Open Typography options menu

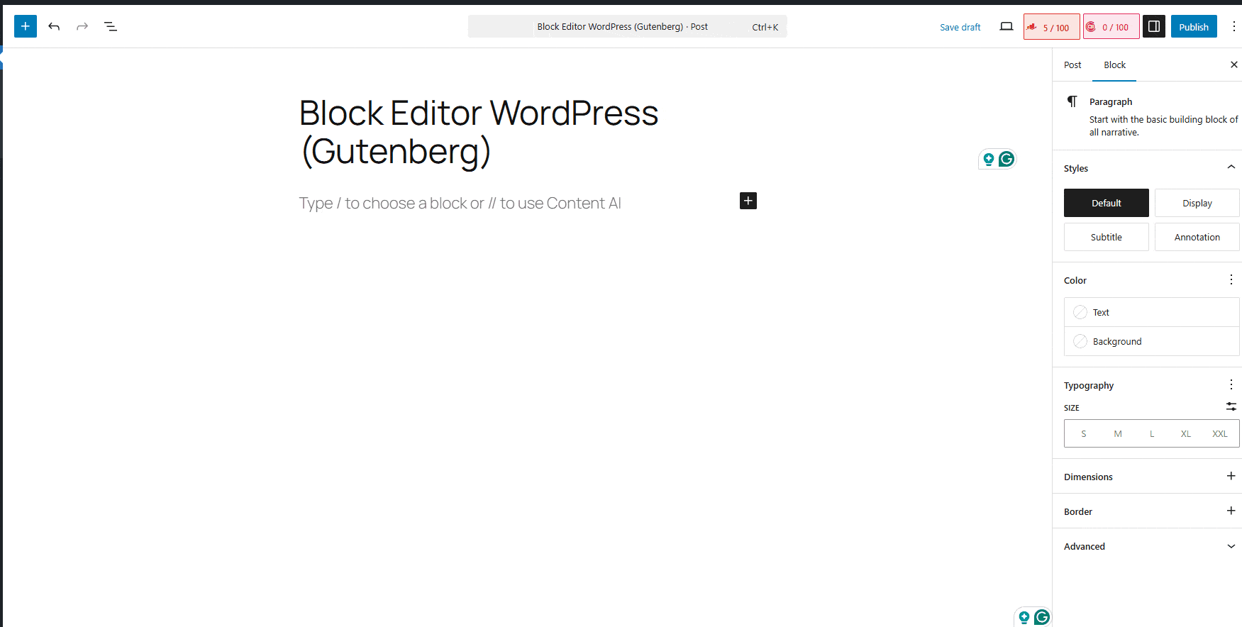pyautogui.click(x=1231, y=384)
